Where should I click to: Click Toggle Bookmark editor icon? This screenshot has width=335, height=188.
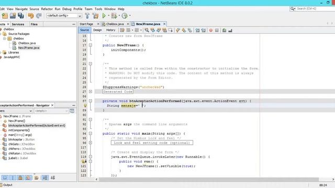click(x=189, y=30)
